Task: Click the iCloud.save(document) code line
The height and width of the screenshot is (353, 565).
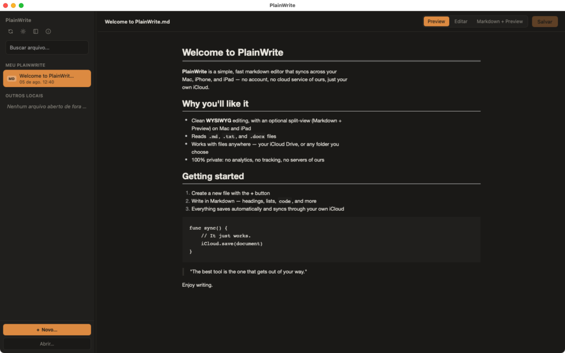Action: (x=232, y=244)
